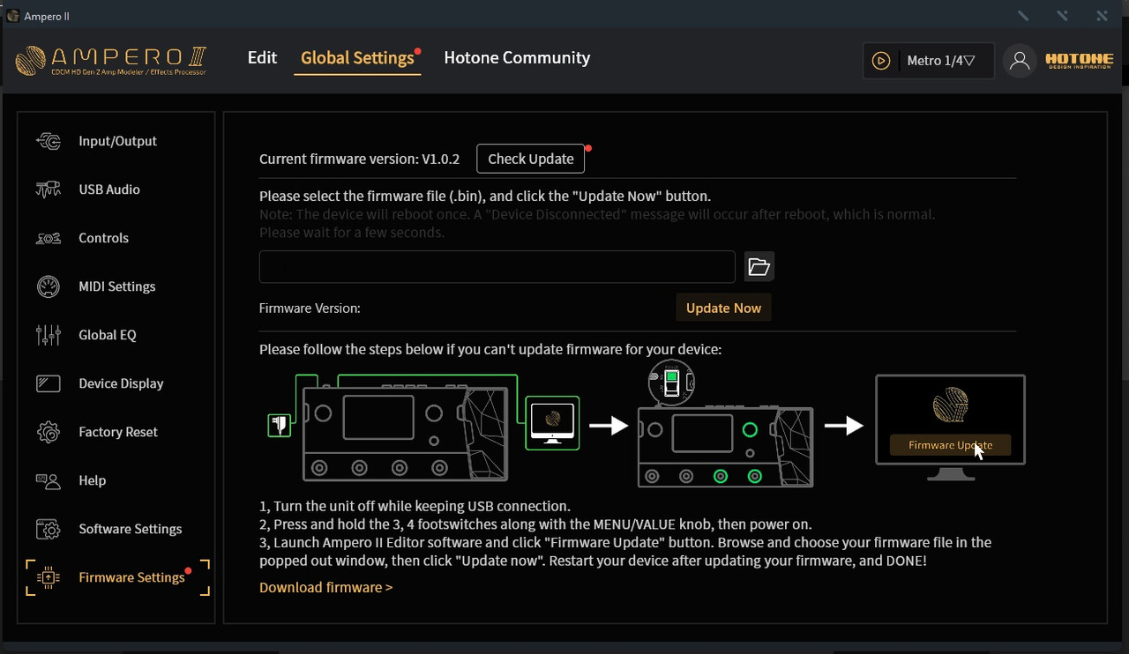Click the footswitch hold diagram
1129x654 pixels.
tap(725, 424)
